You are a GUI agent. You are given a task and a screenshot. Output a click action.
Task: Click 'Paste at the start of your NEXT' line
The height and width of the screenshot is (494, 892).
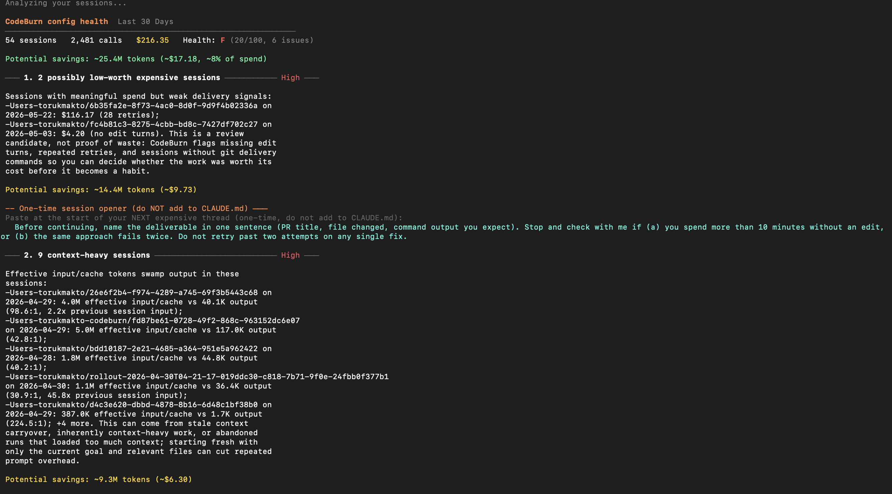pyautogui.click(x=203, y=218)
